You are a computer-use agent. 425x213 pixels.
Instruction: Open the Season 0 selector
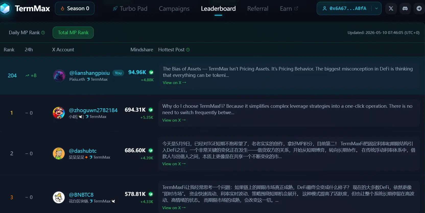(75, 8)
